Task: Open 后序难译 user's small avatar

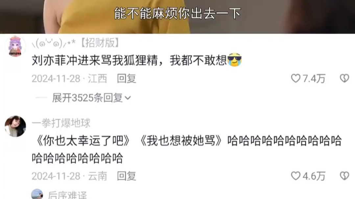Action: [37, 194]
